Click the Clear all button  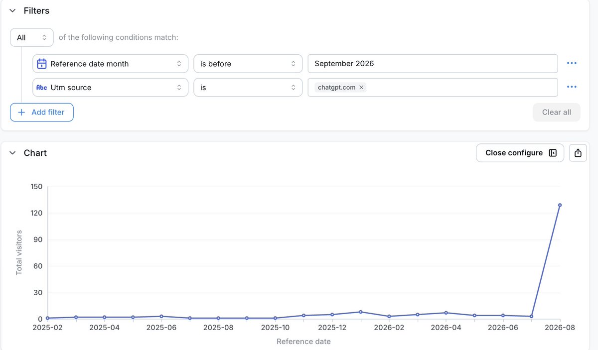tap(557, 112)
